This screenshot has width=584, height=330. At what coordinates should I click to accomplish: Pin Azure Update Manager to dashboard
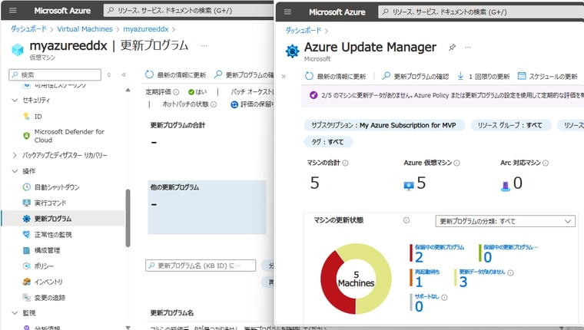pyautogui.click(x=452, y=48)
